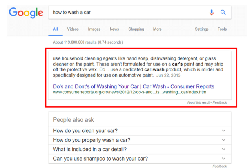This screenshot has width=252, height=168.
Task: Open the More menu
Action: pyautogui.click(x=157, y=29)
